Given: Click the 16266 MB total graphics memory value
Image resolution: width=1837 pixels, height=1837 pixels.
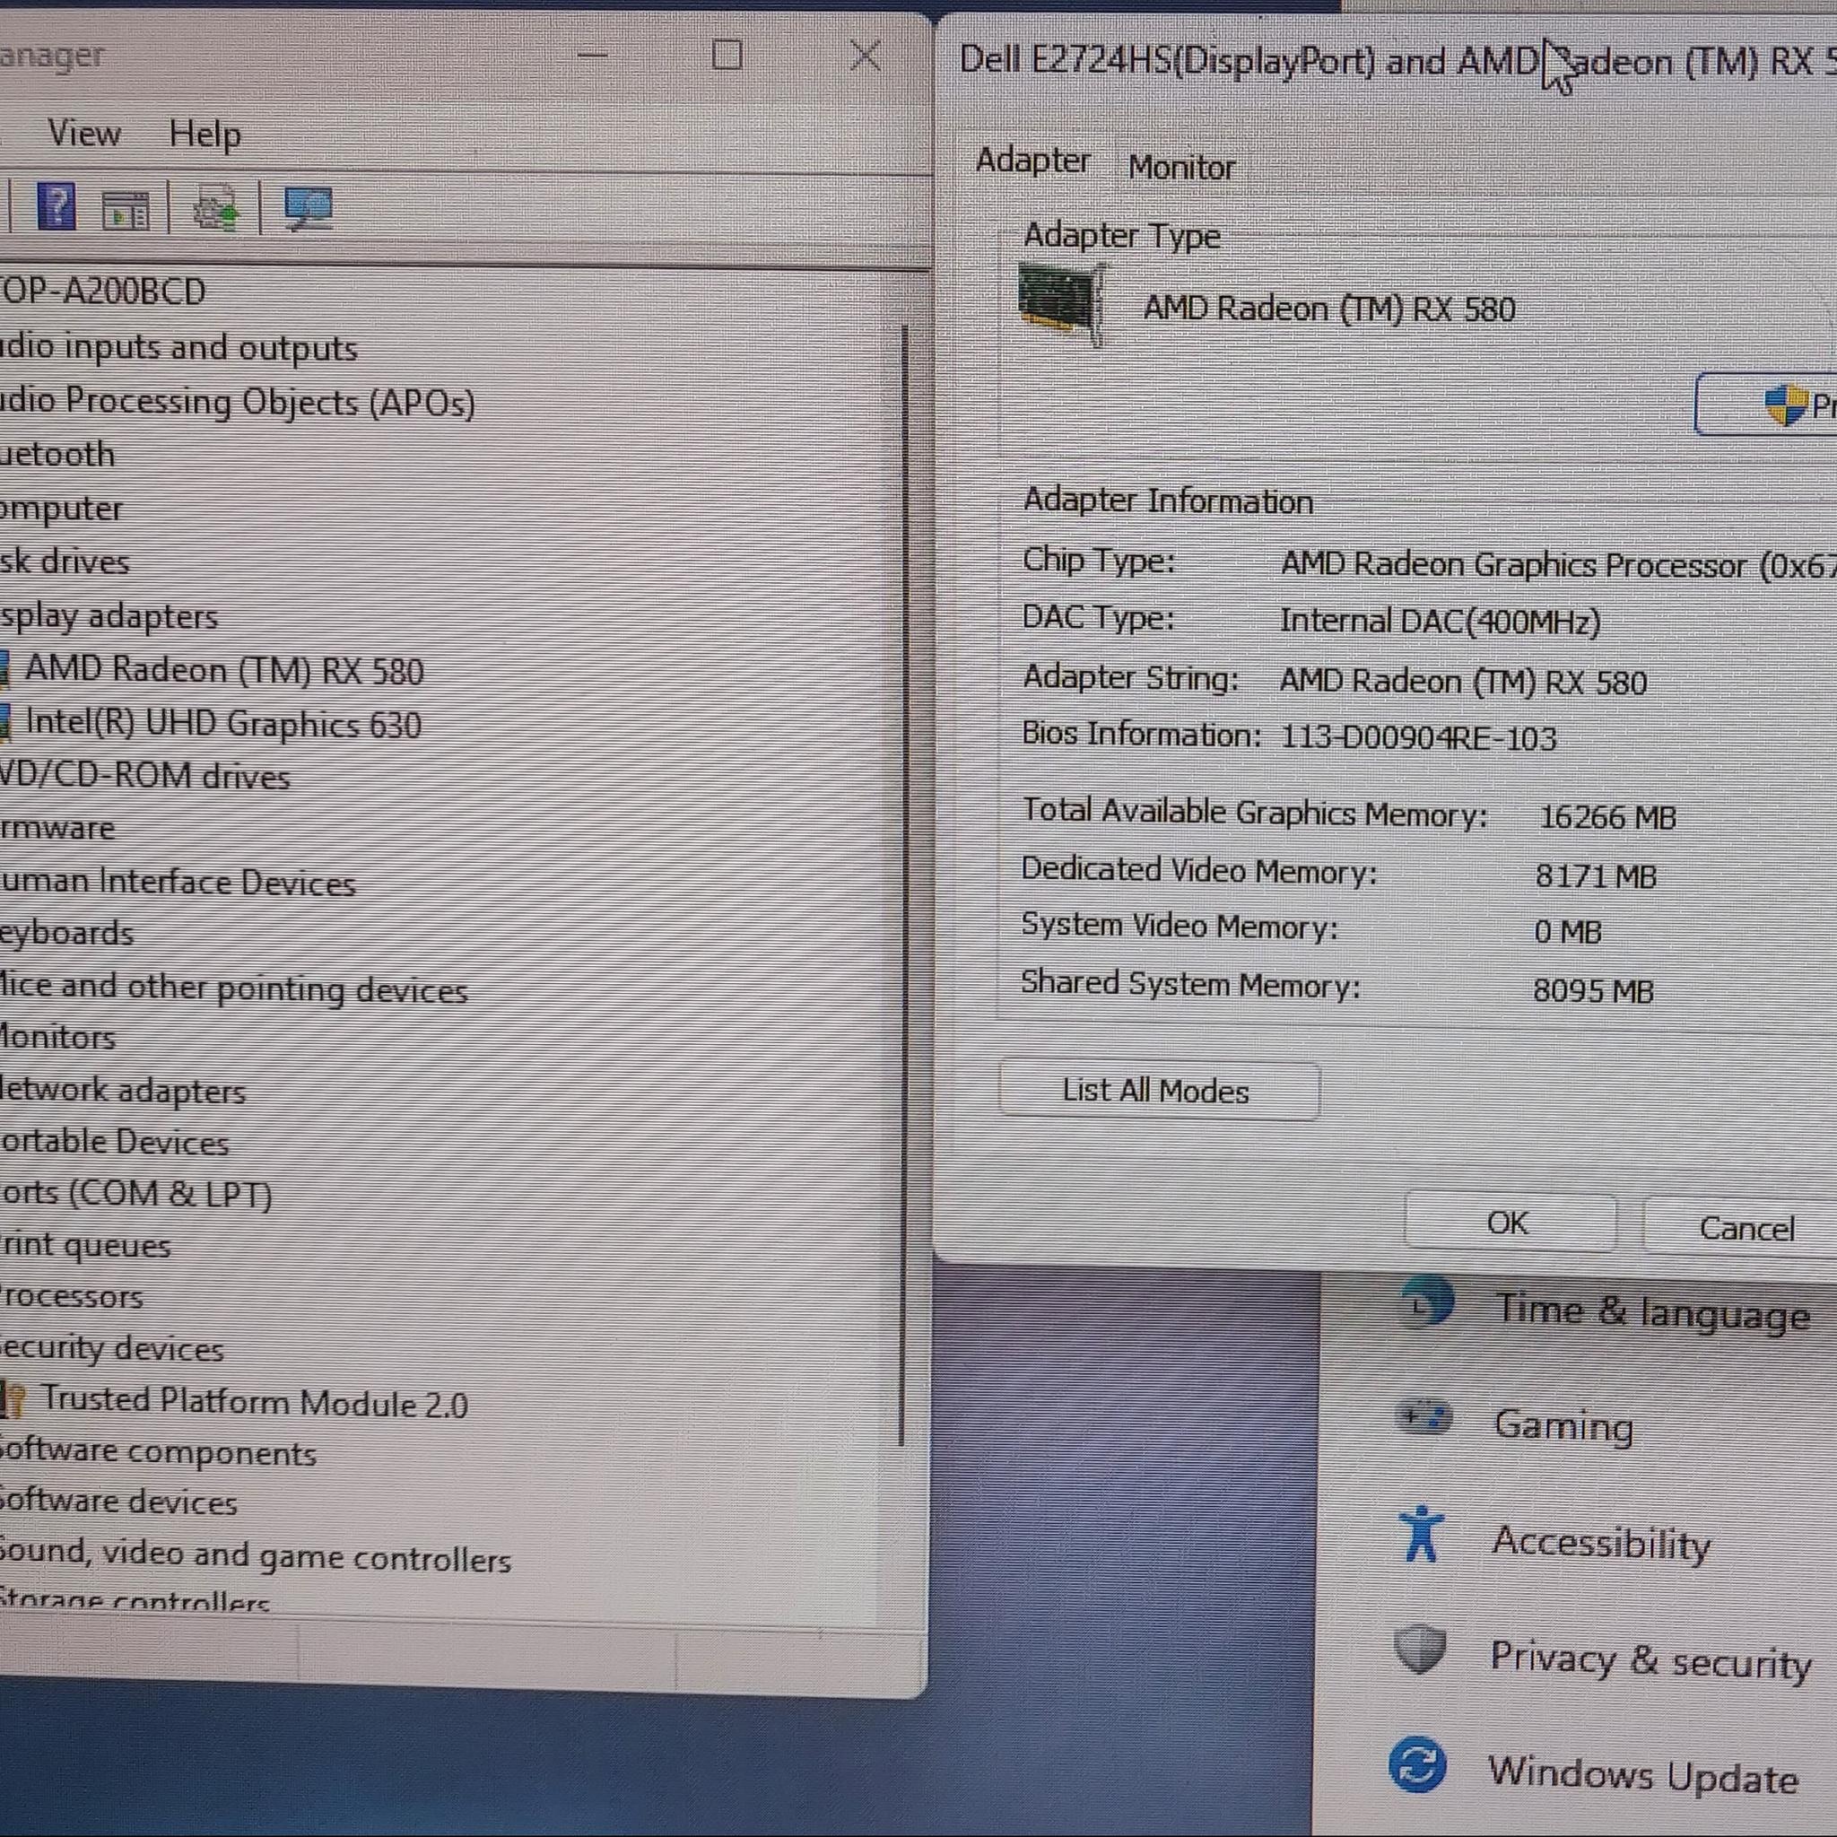Looking at the screenshot, I should (1606, 817).
